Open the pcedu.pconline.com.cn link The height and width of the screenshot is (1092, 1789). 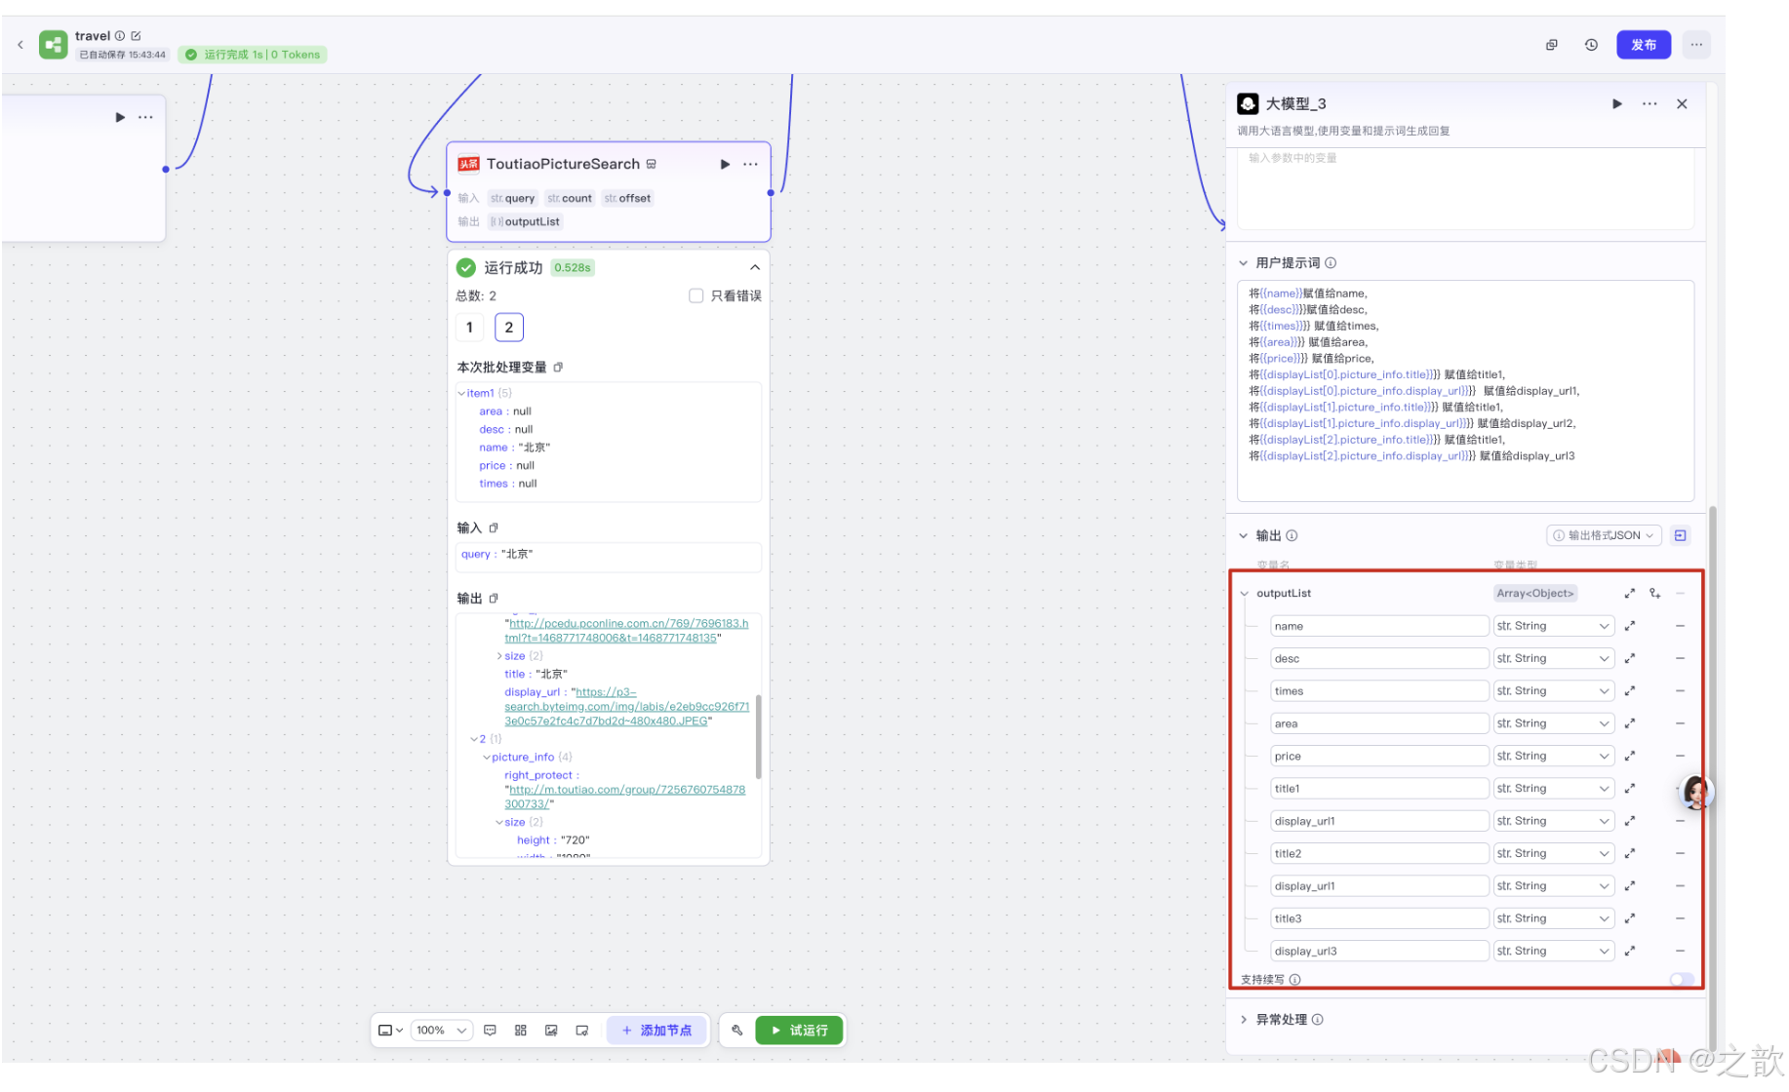[626, 631]
